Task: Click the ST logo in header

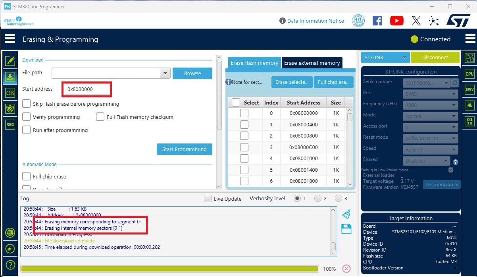Action: (x=459, y=21)
